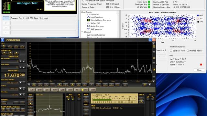The height and width of the screenshot is (116, 207).
Task: Click the Tuning Center button
Action: [4, 102]
